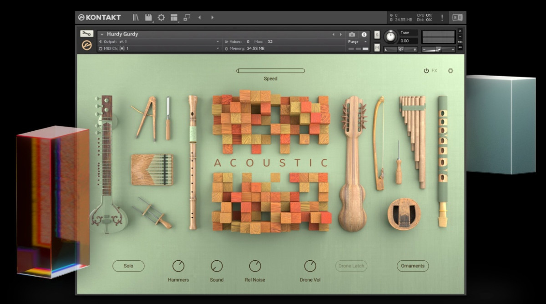546x304 pixels.
Task: Click the Voices count value 0
Action: pos(248,41)
